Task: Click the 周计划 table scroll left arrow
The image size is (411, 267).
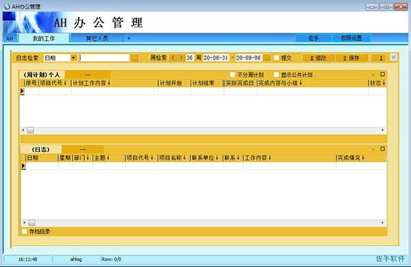Action: pos(23,130)
